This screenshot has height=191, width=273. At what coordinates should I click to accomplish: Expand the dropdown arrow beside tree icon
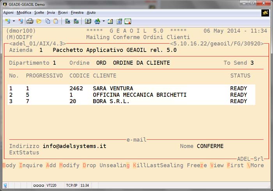pos(103,21)
